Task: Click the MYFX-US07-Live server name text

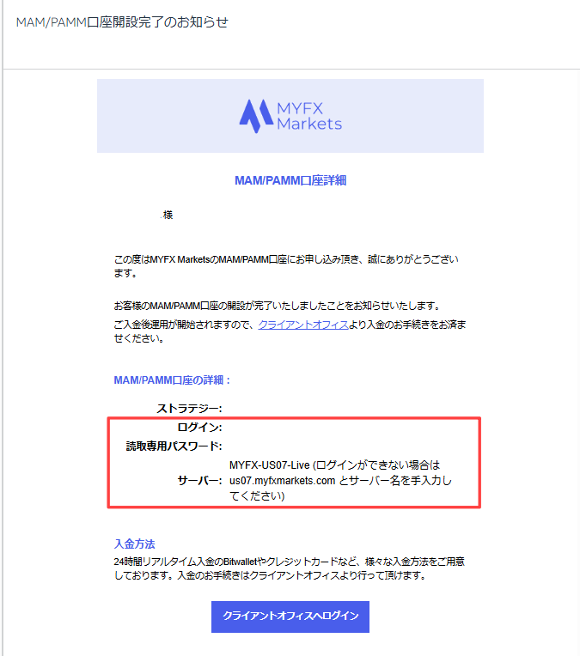Action: point(269,465)
